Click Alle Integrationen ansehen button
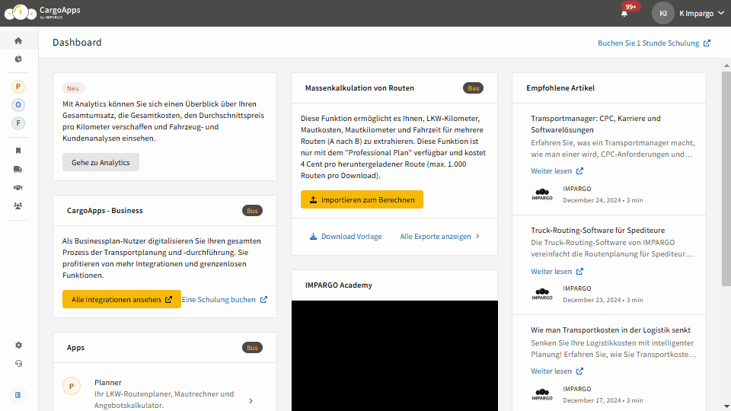The image size is (731, 411). [122, 299]
